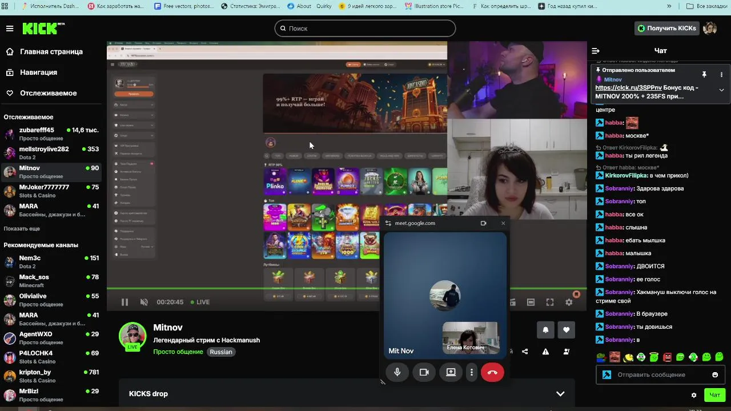
Task: Open Nem3c recommended channel
Action: pyautogui.click(x=51, y=262)
